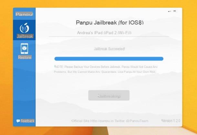The image size is (197, 135).
Task: Minimize the Pangu window
Action: coord(170,11)
